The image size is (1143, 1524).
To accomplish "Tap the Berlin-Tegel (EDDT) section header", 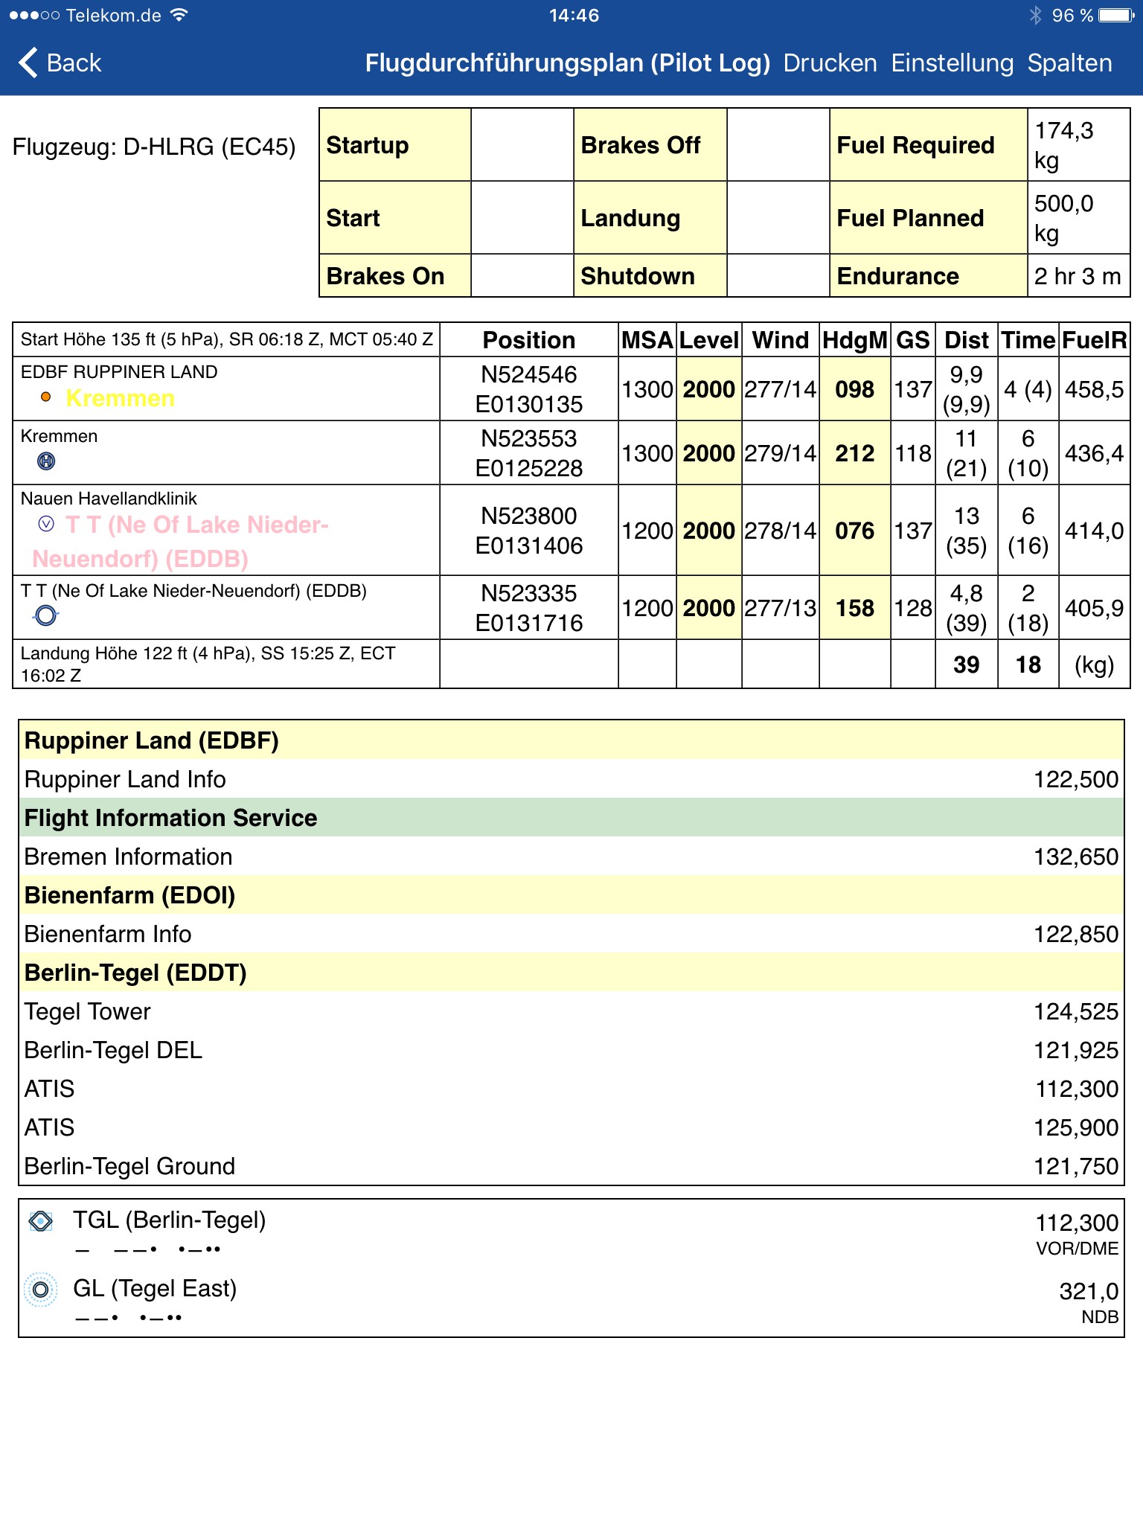I will point(571,973).
